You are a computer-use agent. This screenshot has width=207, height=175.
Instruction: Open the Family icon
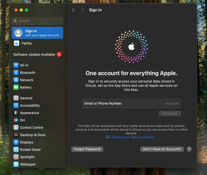click(16, 43)
